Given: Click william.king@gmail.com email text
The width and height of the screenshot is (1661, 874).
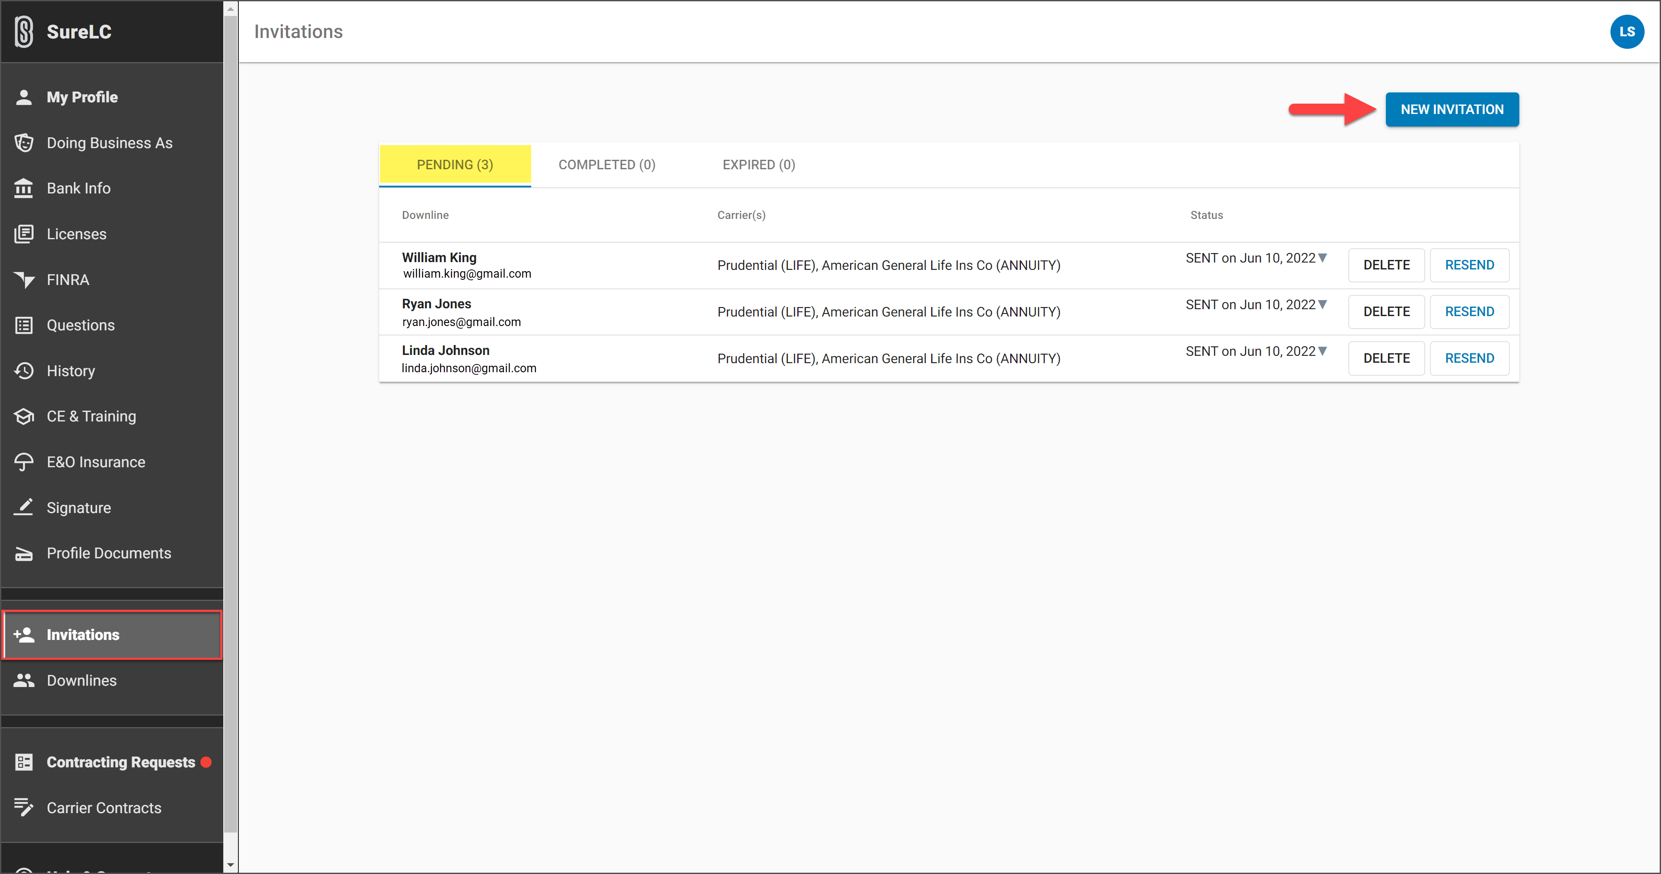Looking at the screenshot, I should (467, 274).
